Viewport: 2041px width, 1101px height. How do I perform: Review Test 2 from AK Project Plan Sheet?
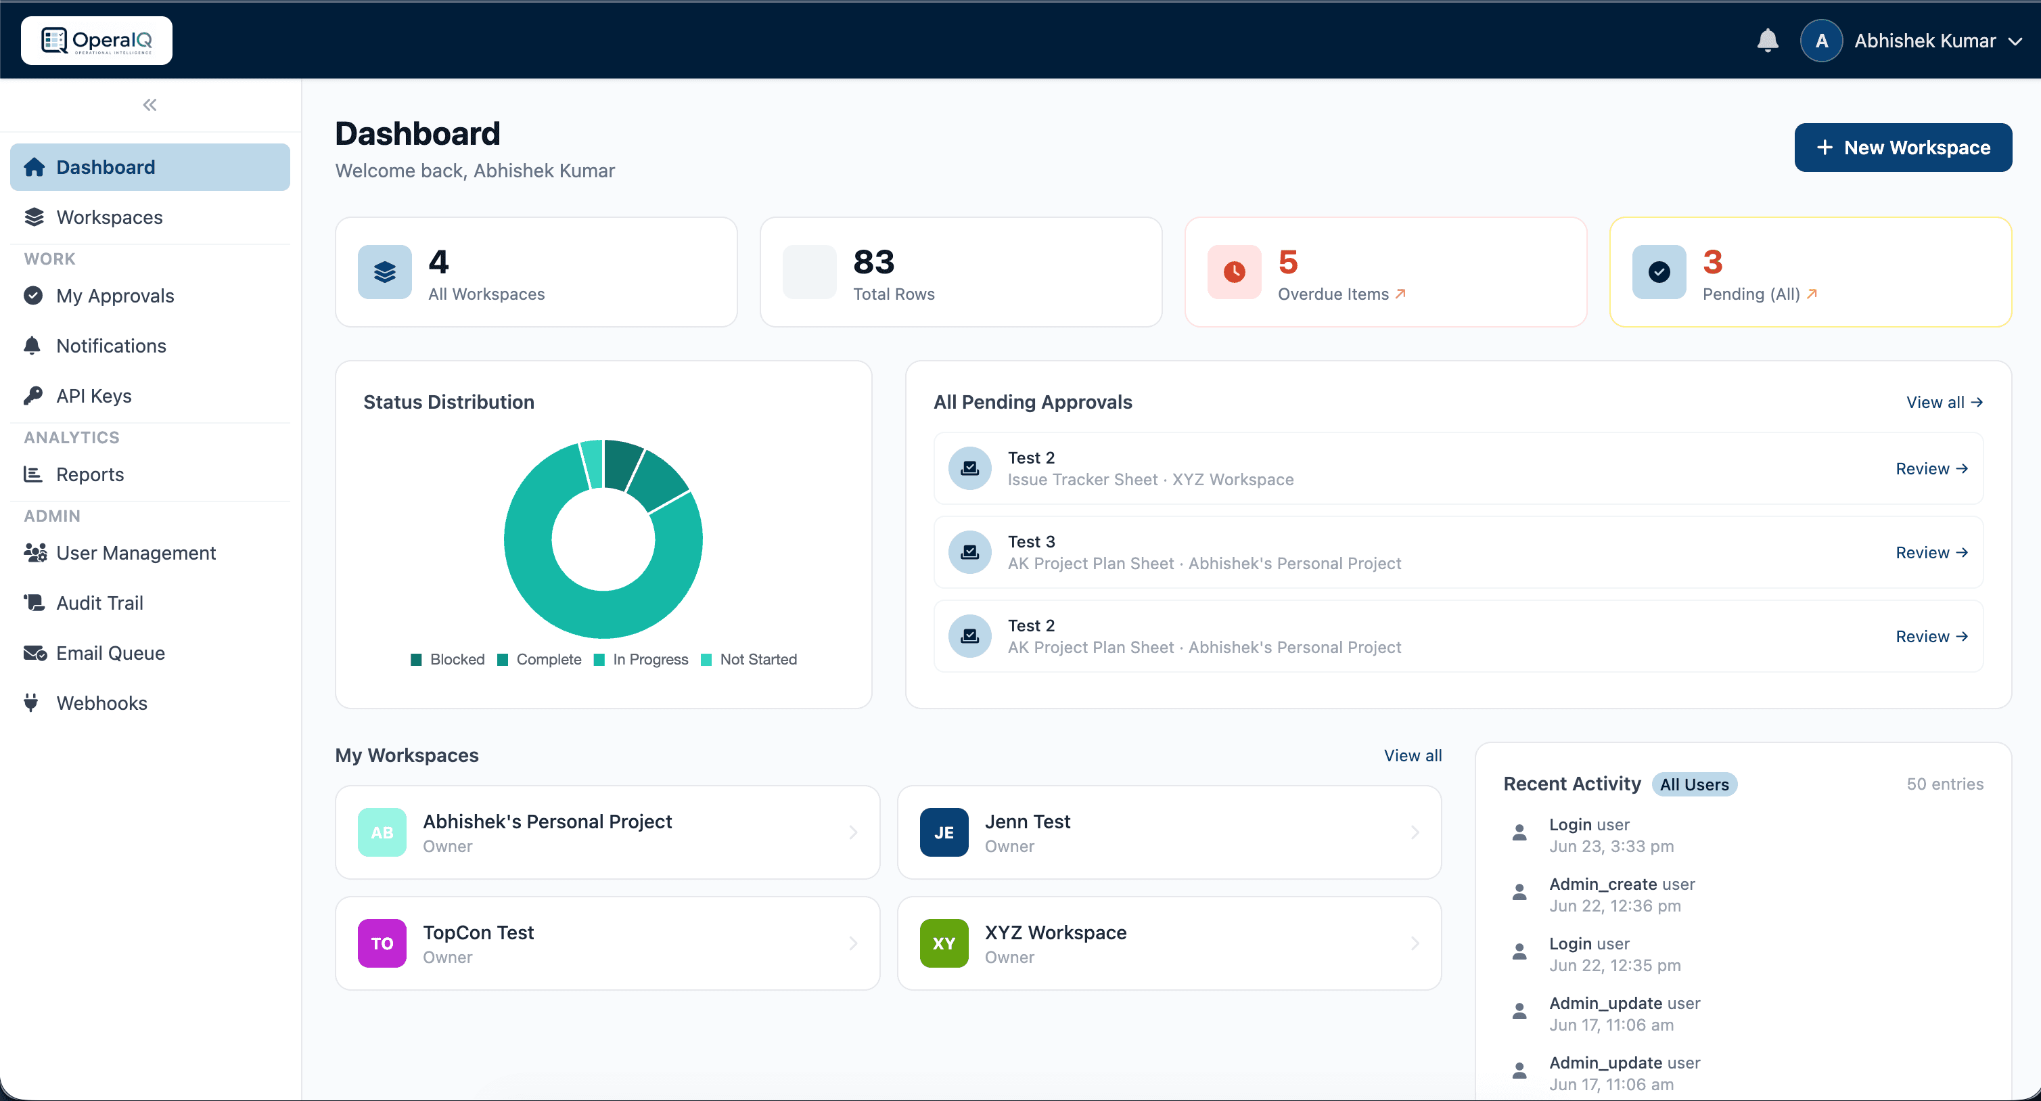1931,637
